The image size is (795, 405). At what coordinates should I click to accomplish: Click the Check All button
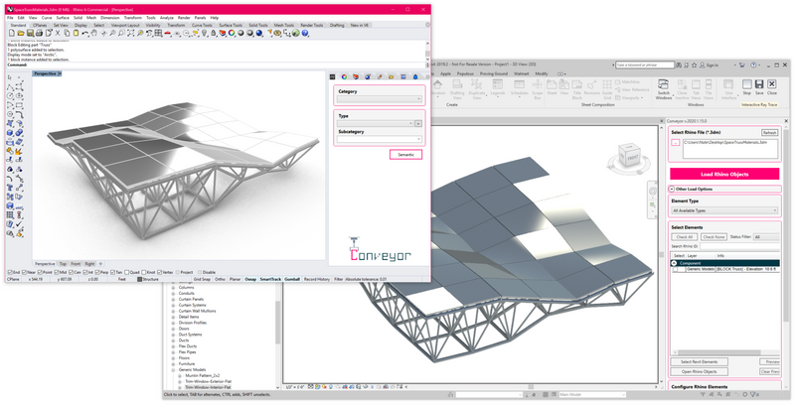tap(684, 237)
